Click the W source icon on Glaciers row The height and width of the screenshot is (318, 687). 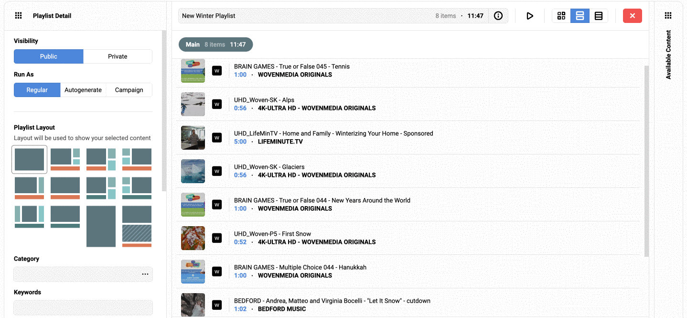point(217,171)
